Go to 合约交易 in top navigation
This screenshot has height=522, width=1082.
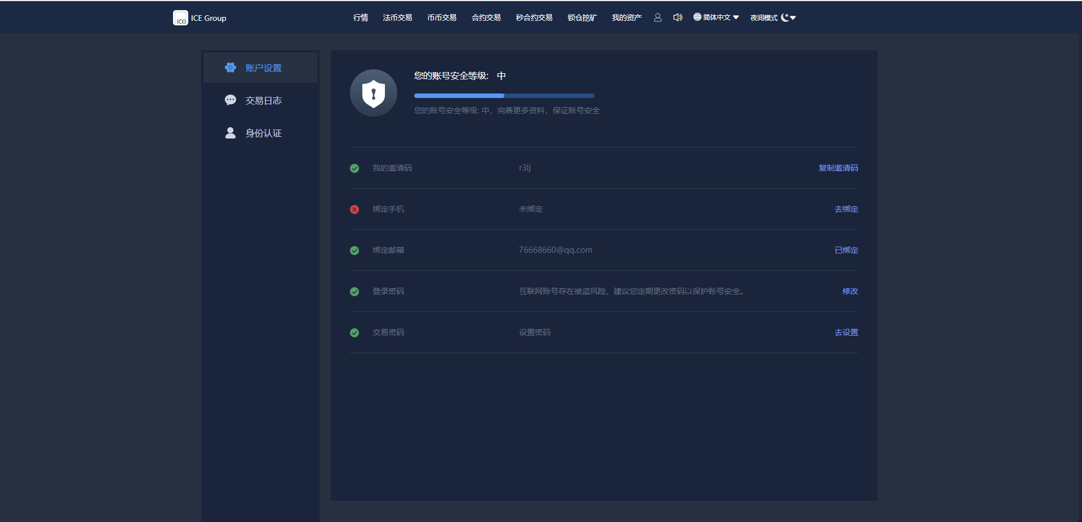486,17
